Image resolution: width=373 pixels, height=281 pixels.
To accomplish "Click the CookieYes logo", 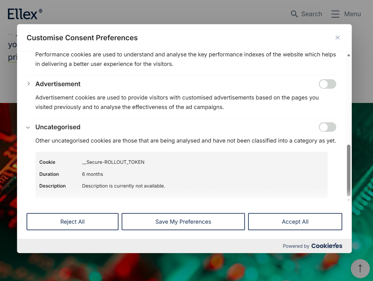I will [327, 246].
